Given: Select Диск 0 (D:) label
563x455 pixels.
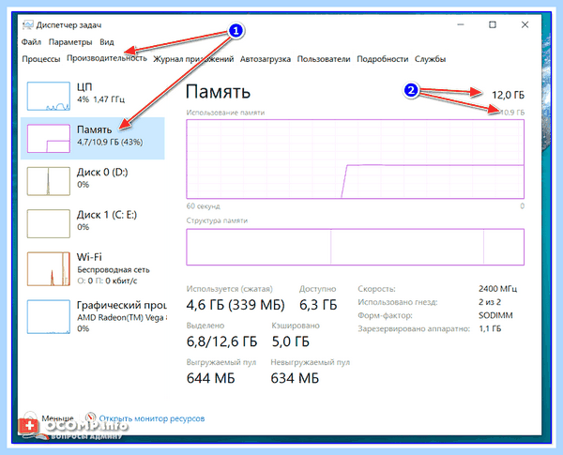Looking at the screenshot, I should [x=102, y=173].
